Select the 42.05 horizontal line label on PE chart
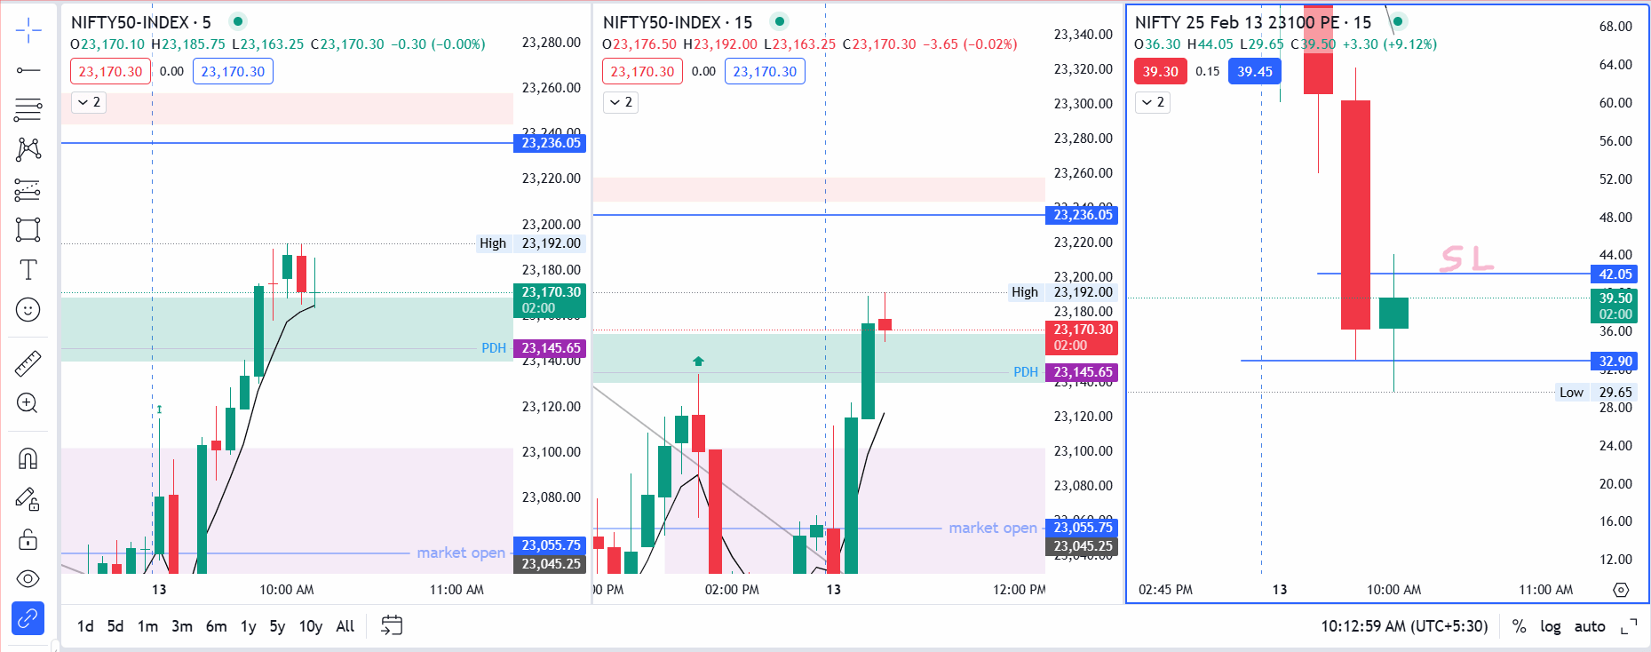The height and width of the screenshot is (652, 1651). pos(1615,274)
